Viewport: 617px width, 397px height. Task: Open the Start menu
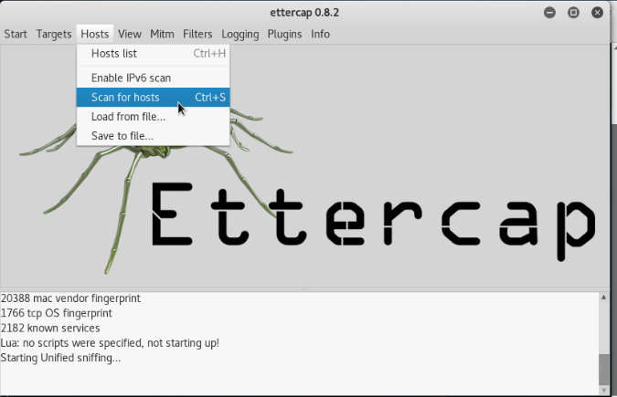pos(16,34)
